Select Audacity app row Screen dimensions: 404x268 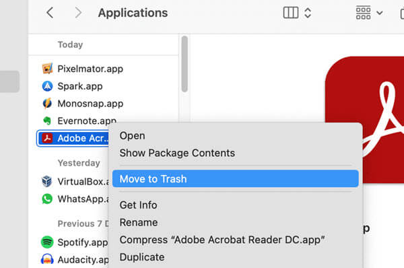pos(75,259)
